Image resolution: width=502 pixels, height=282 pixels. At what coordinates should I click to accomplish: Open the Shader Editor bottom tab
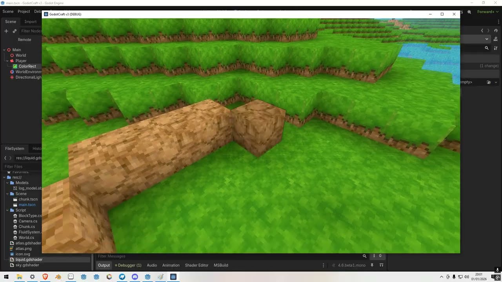coord(196,265)
